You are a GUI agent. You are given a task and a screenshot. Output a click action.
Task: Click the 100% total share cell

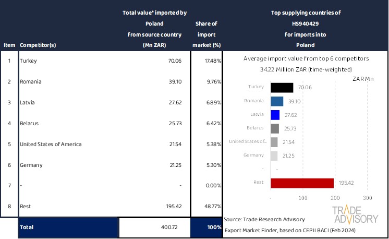click(213, 228)
